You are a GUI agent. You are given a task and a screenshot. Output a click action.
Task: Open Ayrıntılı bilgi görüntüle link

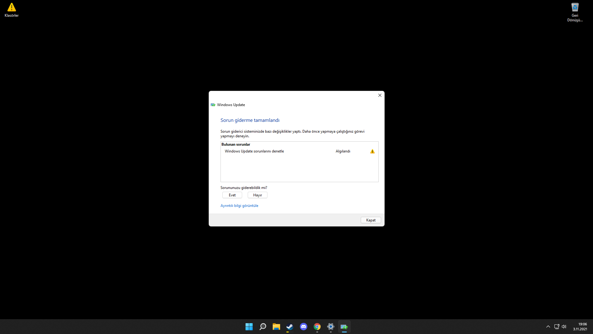239,206
